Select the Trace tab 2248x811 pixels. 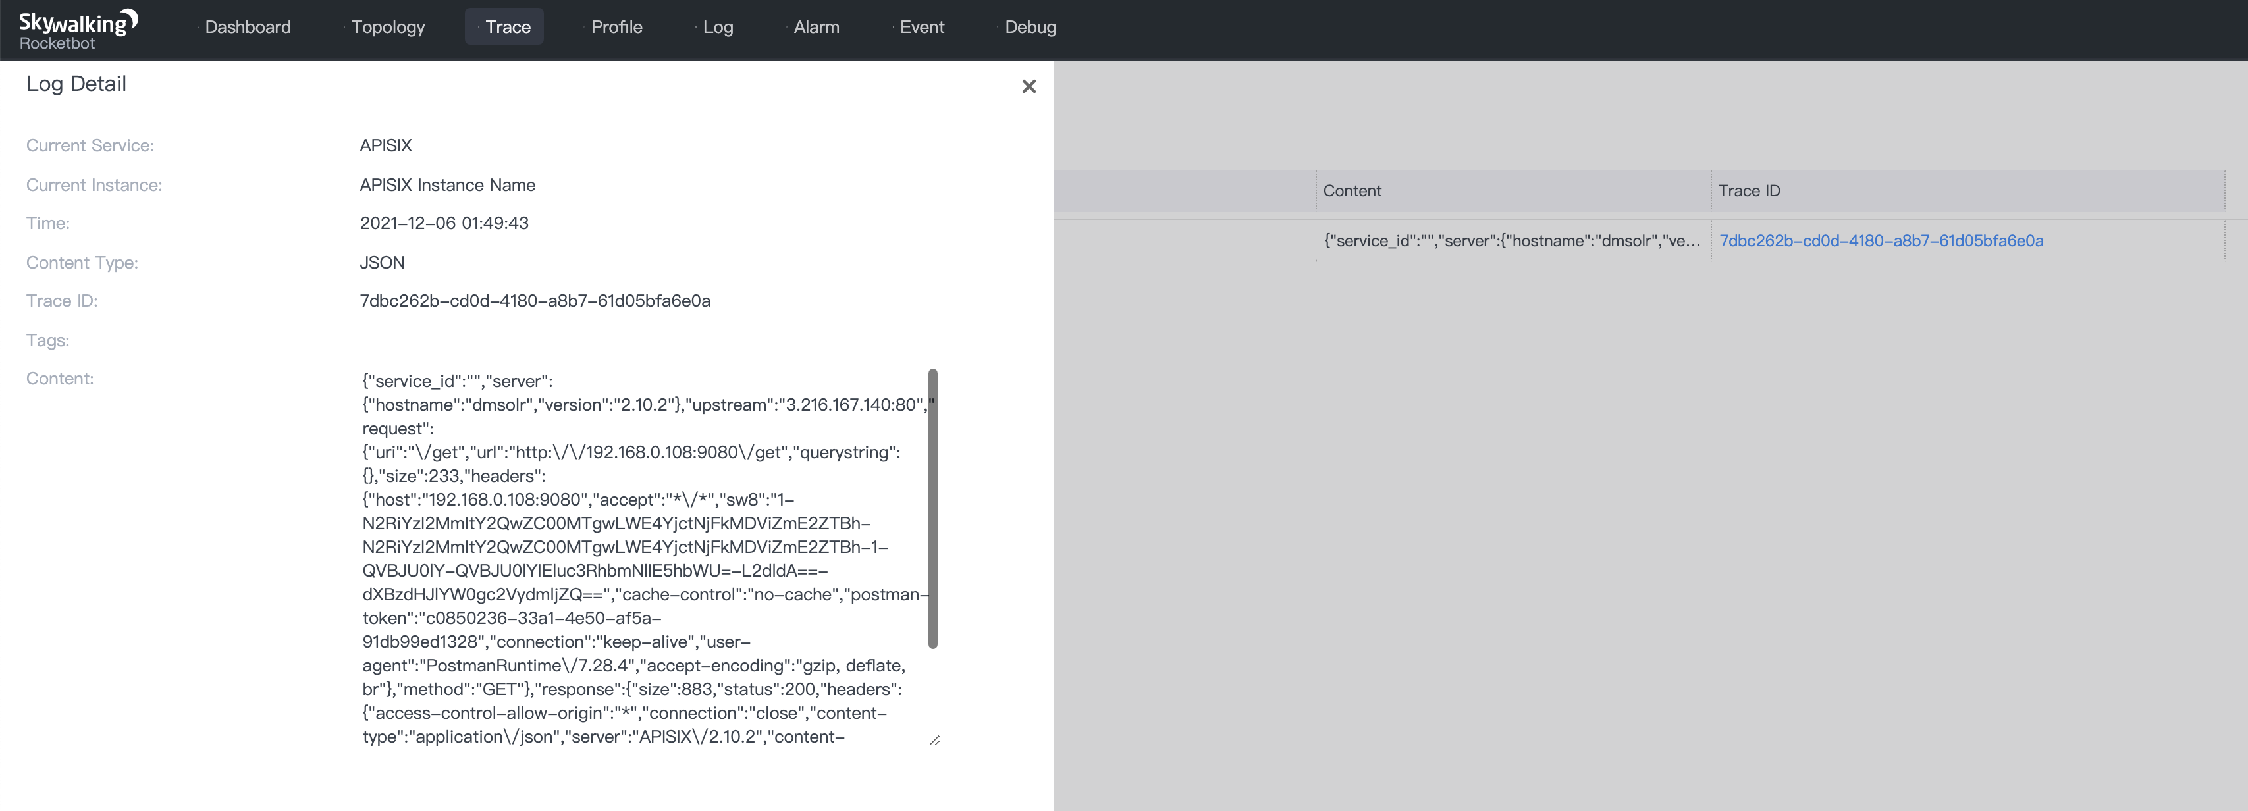(507, 27)
